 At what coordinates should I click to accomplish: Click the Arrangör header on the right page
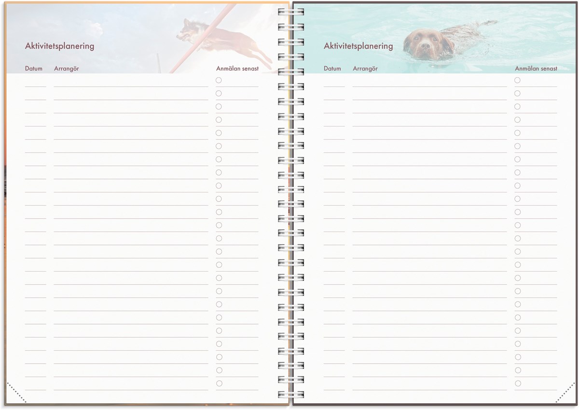365,68
